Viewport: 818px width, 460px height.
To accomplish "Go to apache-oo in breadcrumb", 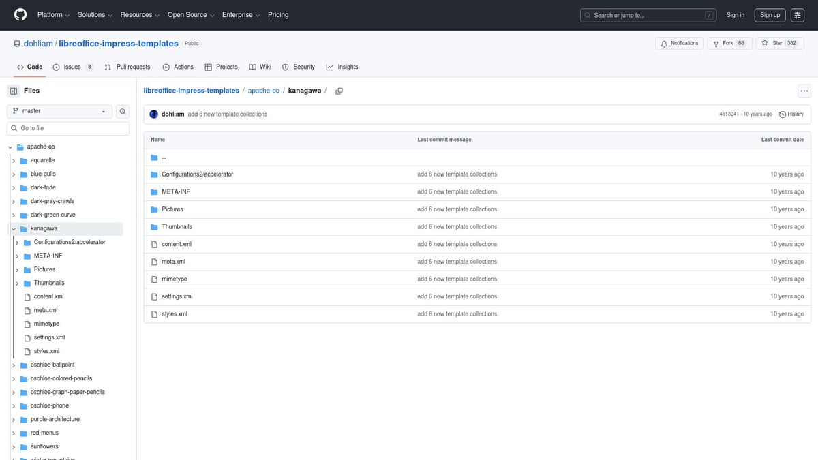I will 264,91.
